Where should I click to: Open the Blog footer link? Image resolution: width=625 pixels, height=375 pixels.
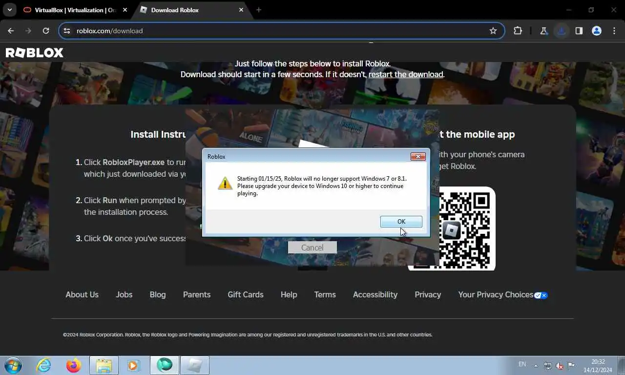click(158, 294)
